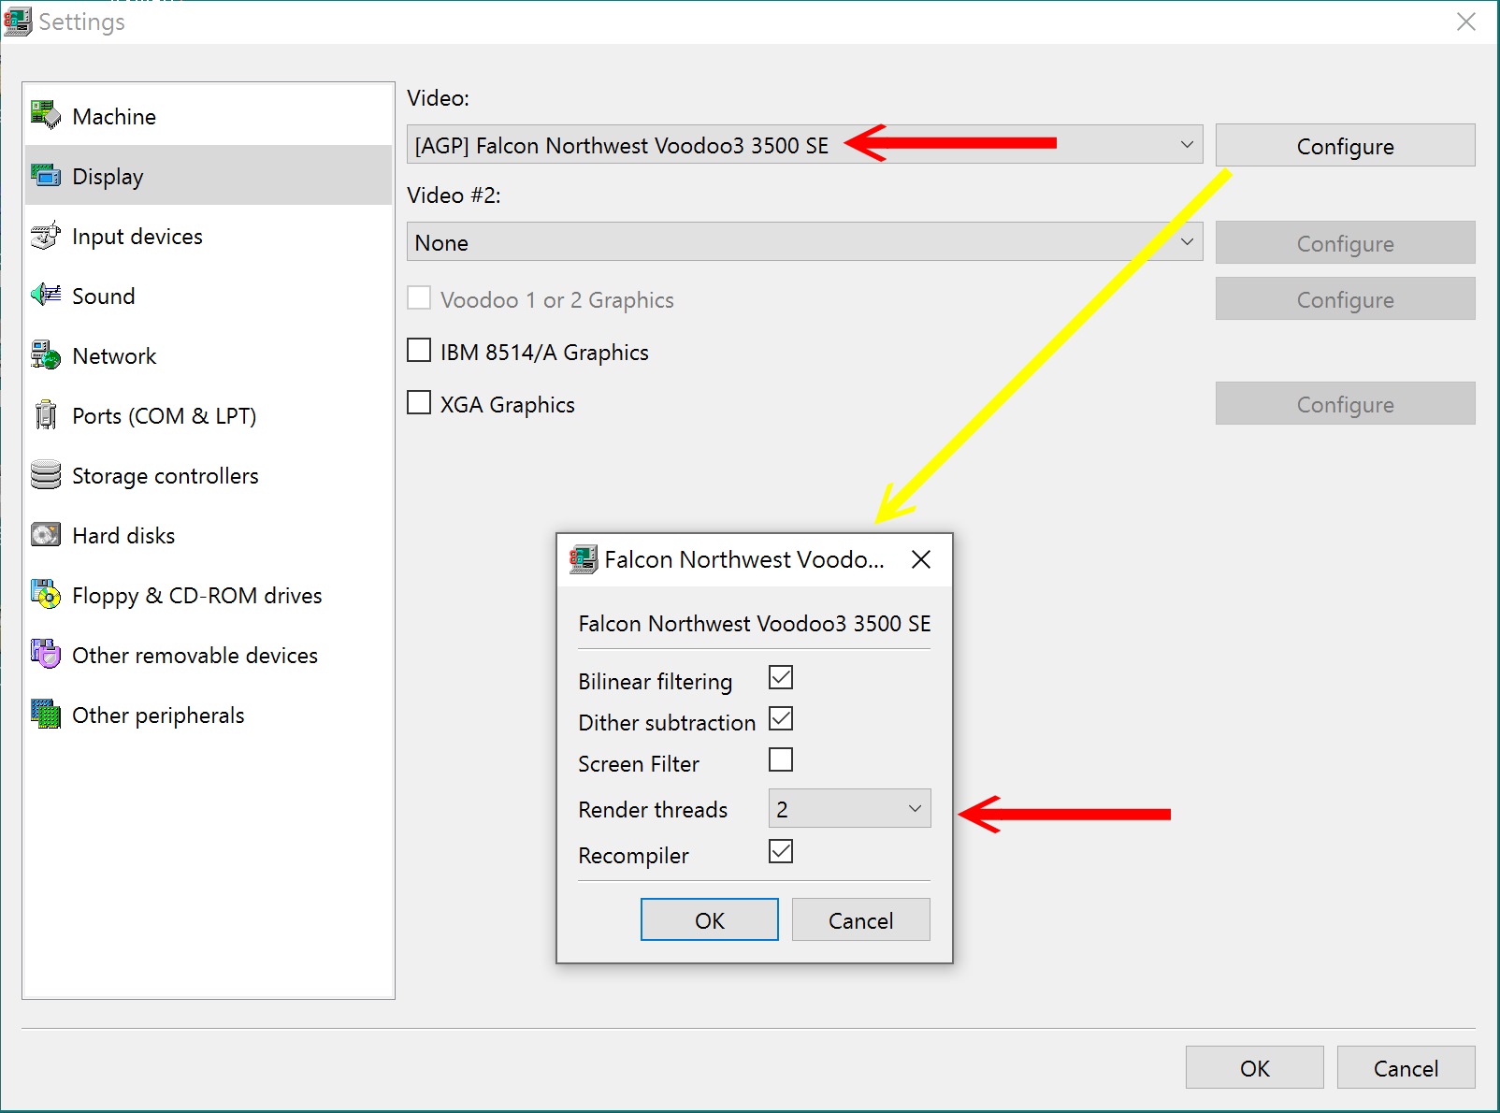Click the Storage controllers icon
This screenshot has height=1113, width=1500.
click(x=46, y=474)
